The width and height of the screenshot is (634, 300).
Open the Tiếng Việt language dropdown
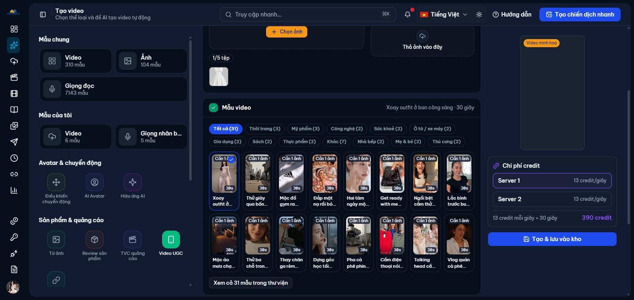click(444, 15)
